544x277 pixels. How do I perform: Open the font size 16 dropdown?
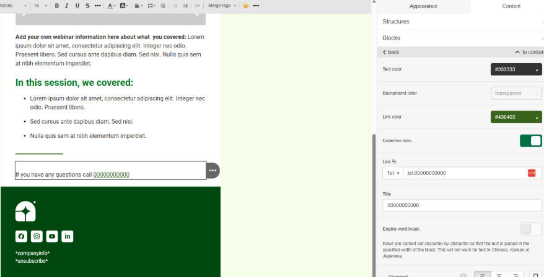41,6
